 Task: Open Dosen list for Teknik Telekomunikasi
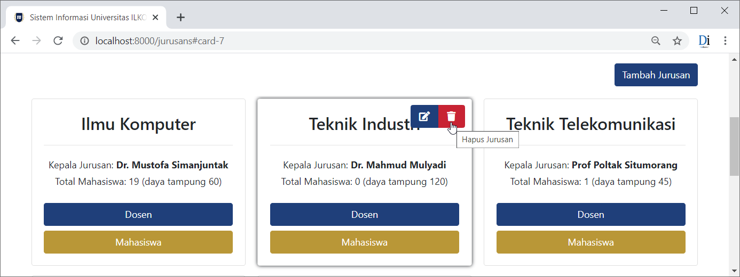[x=591, y=215]
